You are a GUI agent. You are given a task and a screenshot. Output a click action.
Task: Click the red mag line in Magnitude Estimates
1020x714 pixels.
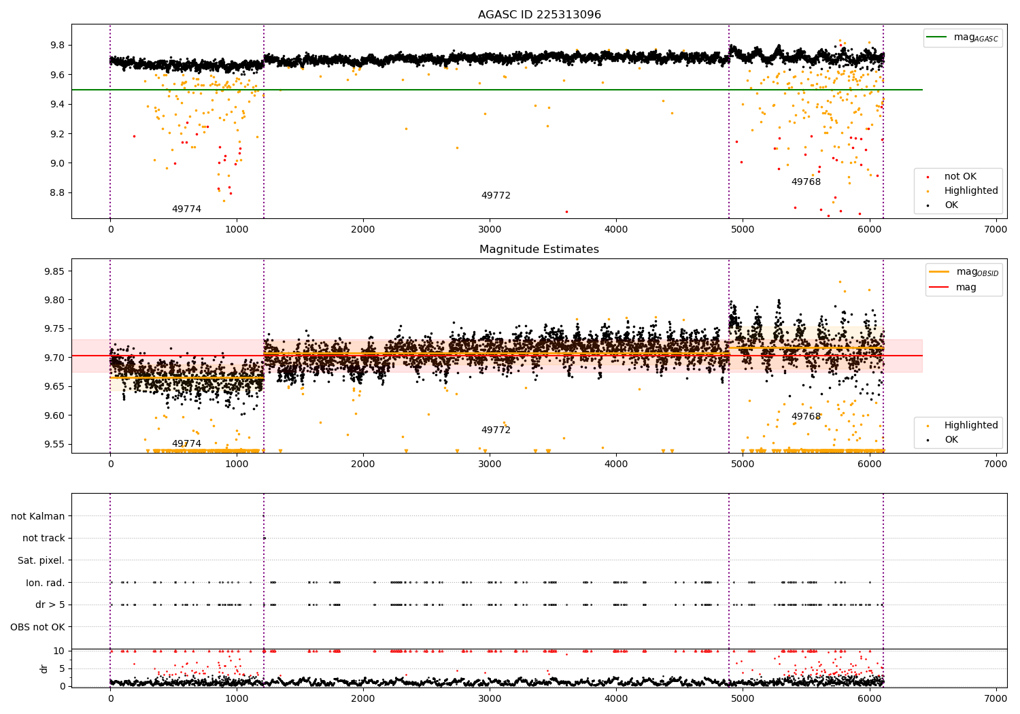tap(496, 356)
